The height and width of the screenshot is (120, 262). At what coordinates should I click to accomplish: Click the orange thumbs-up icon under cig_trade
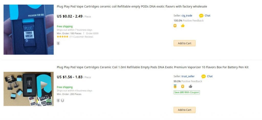(x=183, y=26)
